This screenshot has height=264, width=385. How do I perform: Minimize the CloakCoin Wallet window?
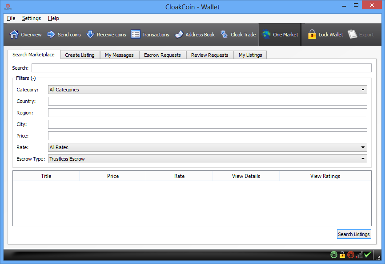point(344,5)
